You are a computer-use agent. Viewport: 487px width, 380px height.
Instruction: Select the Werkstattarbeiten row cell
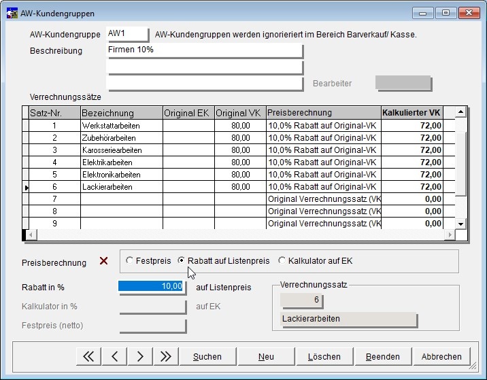click(x=122, y=126)
